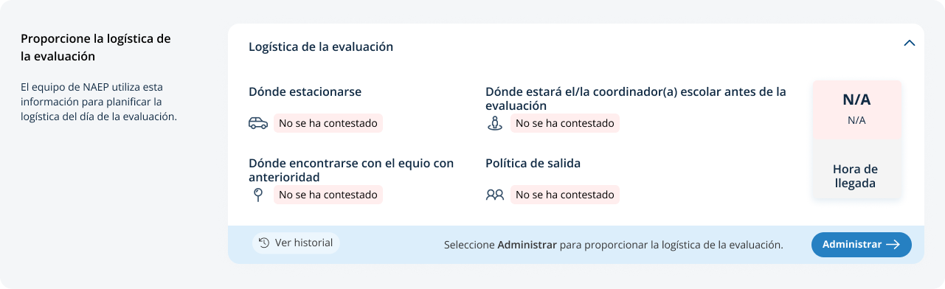This screenshot has width=945, height=289.
Task: Click the N/A arrival time card
Action: click(x=856, y=110)
